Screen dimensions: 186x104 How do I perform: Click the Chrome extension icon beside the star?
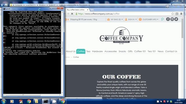[x=177, y=14]
